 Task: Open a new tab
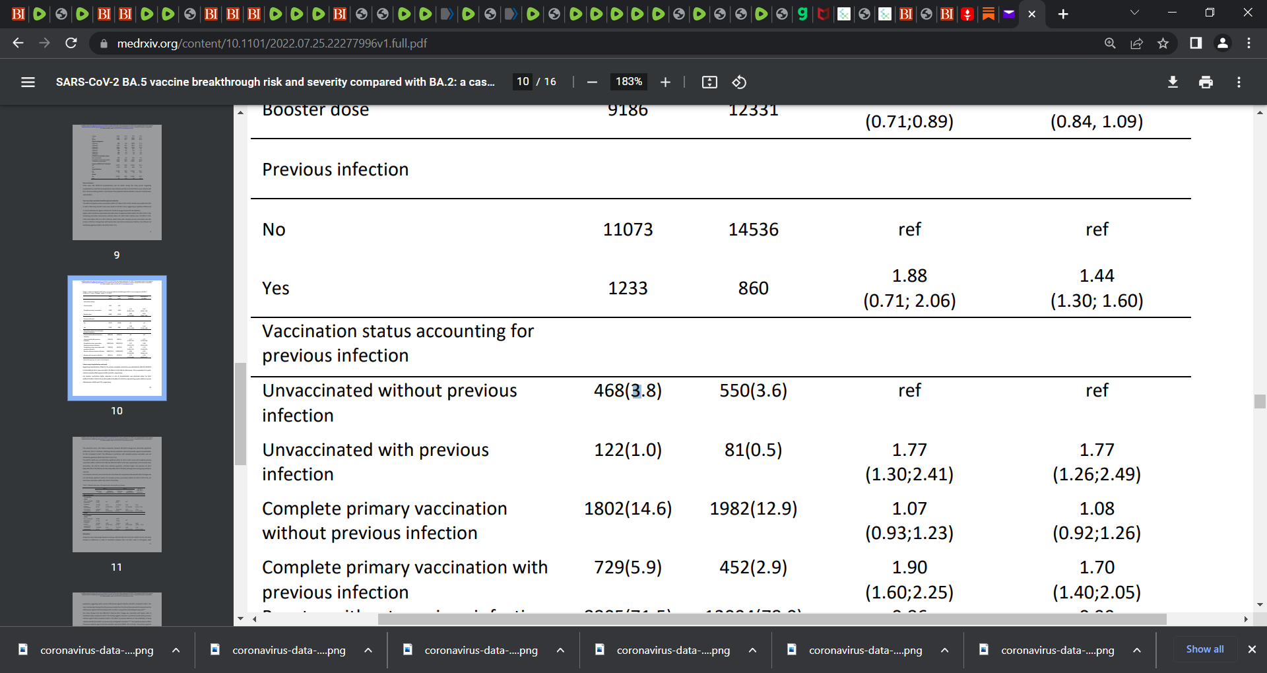click(1063, 14)
